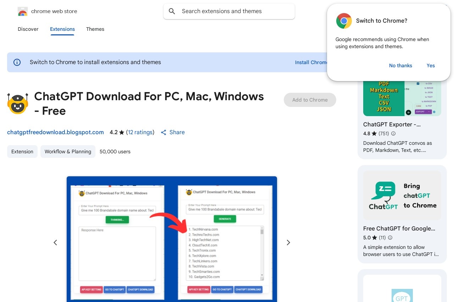Click the Share link text
Image resolution: width=454 pixels, height=302 pixels.
177,132
